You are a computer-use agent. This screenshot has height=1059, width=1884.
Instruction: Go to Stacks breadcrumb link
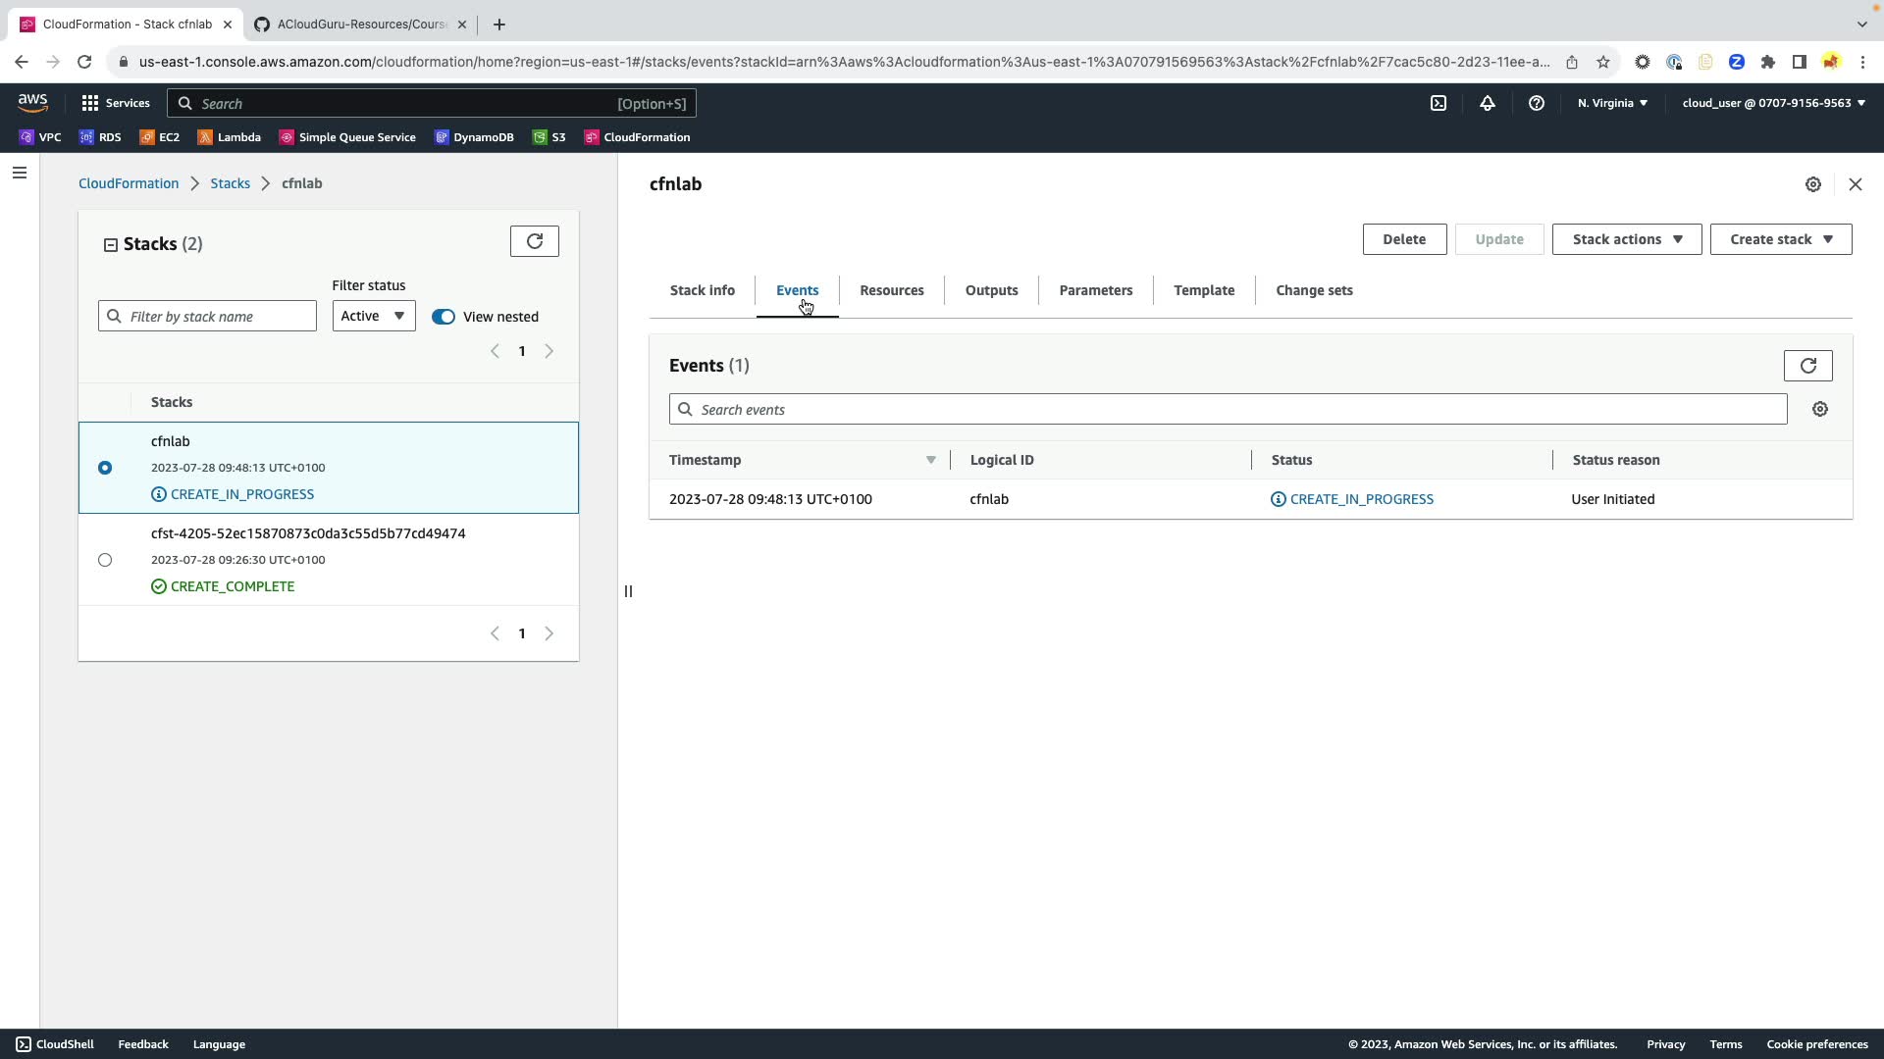point(230,183)
